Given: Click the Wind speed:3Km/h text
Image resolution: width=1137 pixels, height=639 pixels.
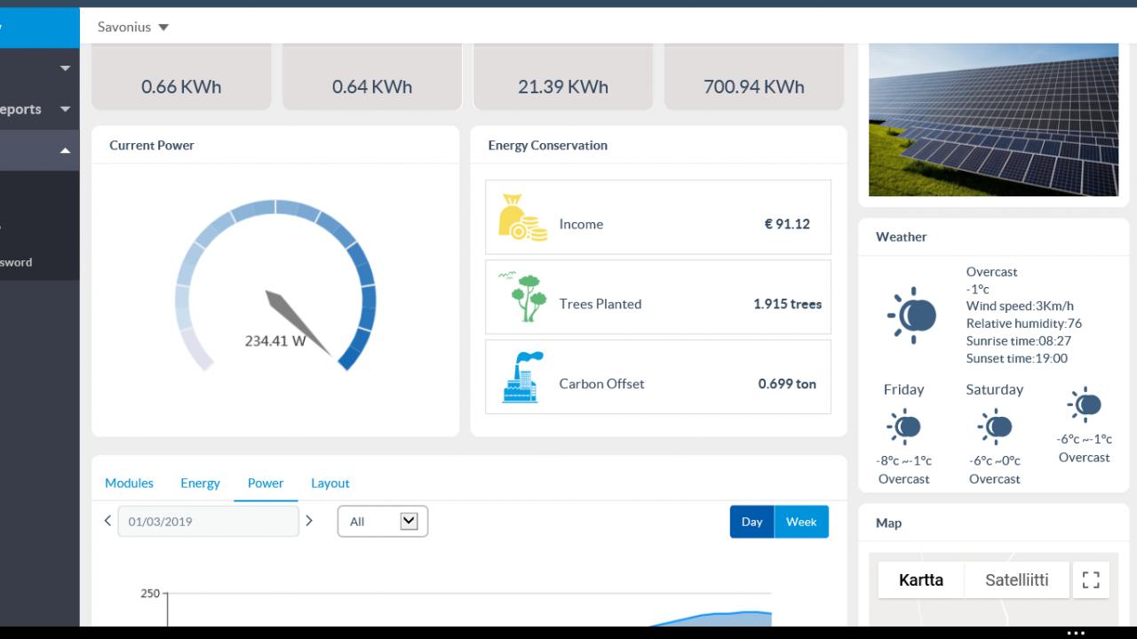Looking at the screenshot, I should coord(1020,307).
